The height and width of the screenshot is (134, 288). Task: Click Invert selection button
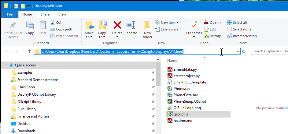(242, 36)
